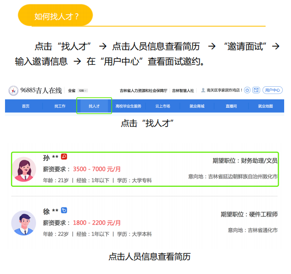The height and width of the screenshot is (274, 291).
Task: Click the power/logout icon in header
Action: pyautogui.click(x=247, y=90)
